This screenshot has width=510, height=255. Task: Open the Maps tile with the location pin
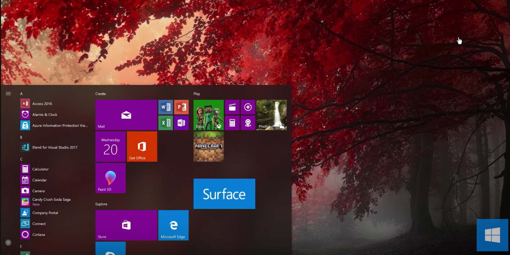click(248, 123)
